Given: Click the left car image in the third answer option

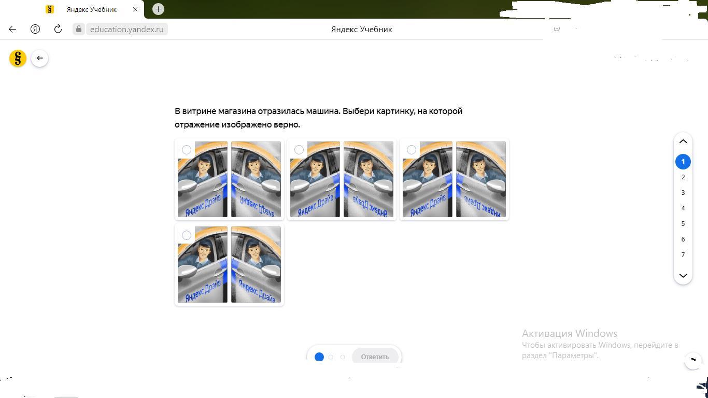Looking at the screenshot, I should click(428, 179).
